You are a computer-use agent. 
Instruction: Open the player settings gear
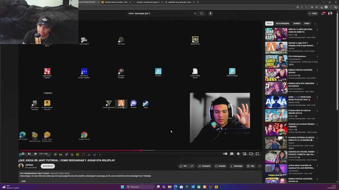pos(238,154)
